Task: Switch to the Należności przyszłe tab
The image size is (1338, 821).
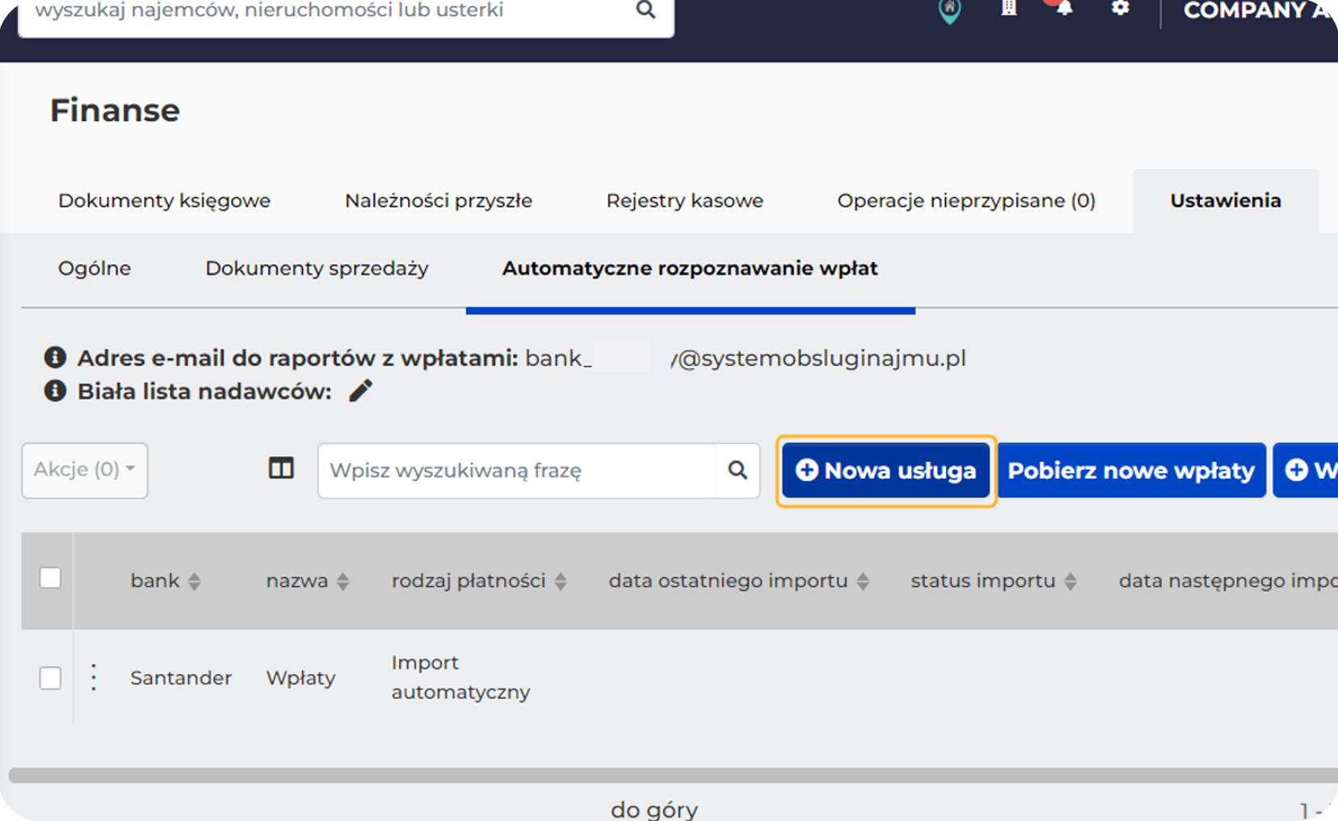Action: point(439,200)
